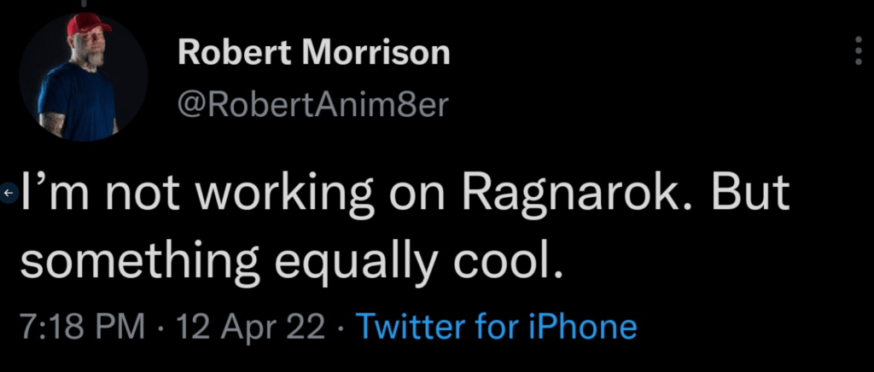Screen dimensions: 874x372
Task: Click the 12 Apr 22 date
Action: tap(250, 328)
